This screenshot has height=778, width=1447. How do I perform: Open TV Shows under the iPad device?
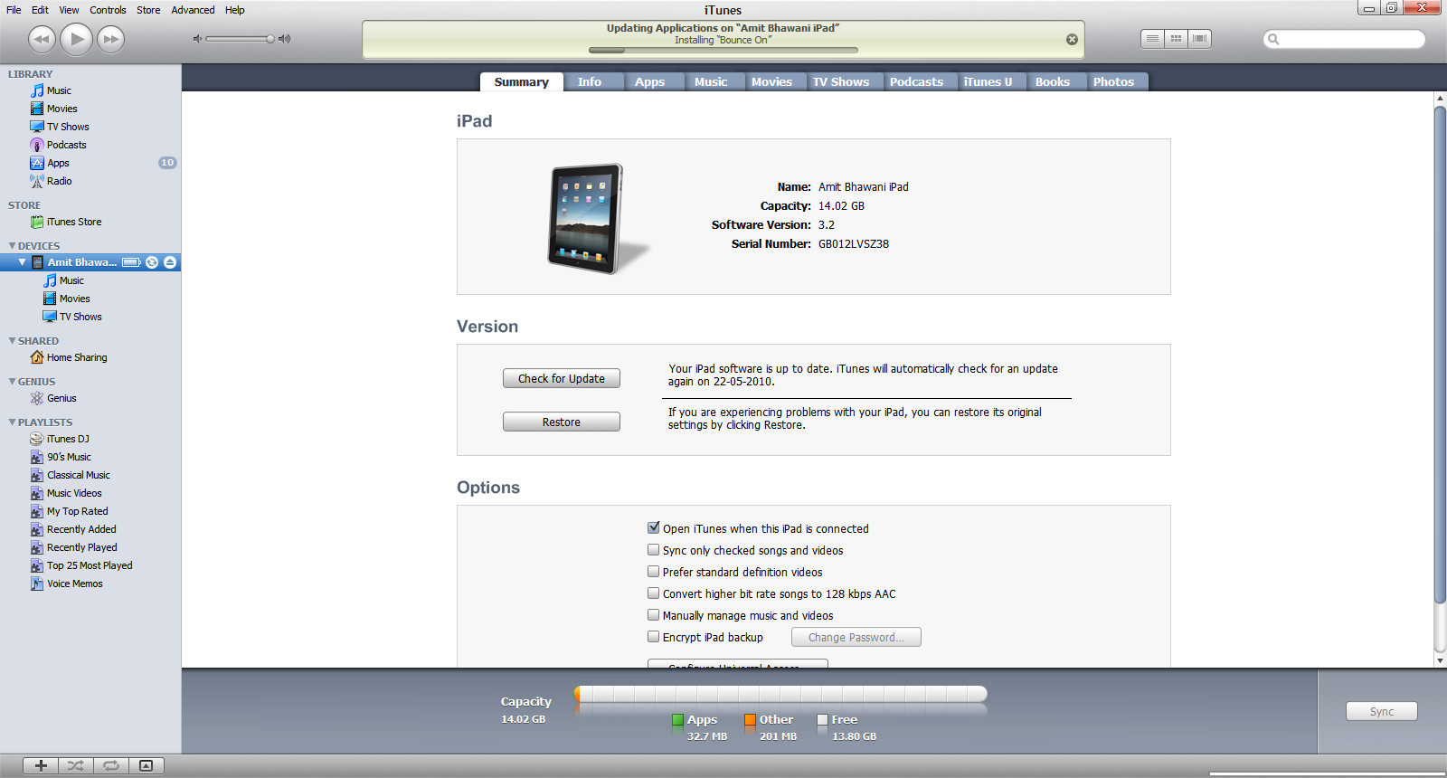coord(80,317)
